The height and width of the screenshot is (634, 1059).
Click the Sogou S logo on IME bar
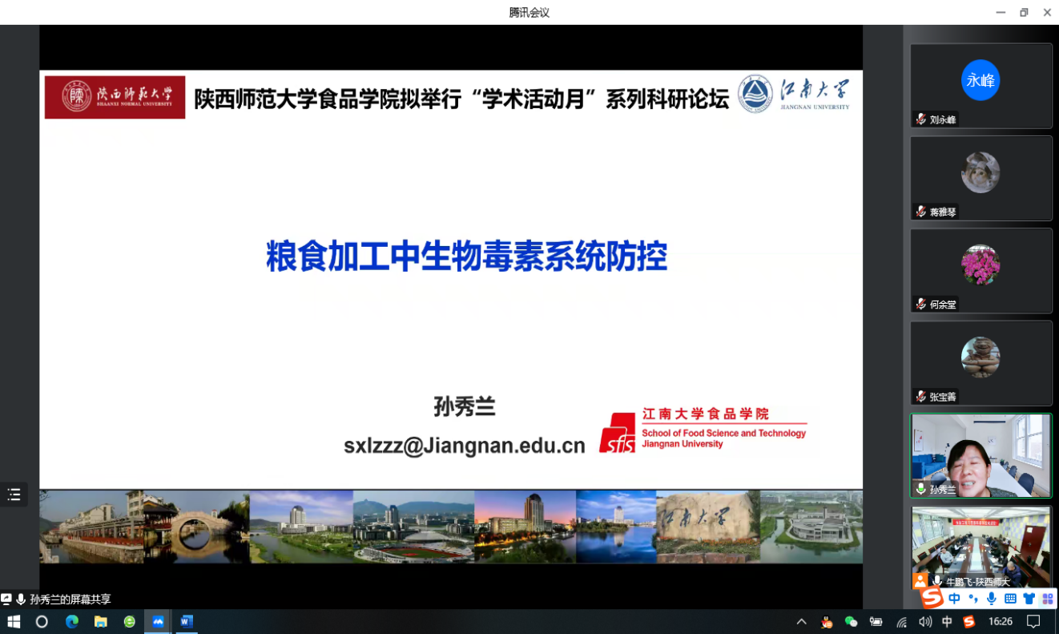tap(932, 598)
